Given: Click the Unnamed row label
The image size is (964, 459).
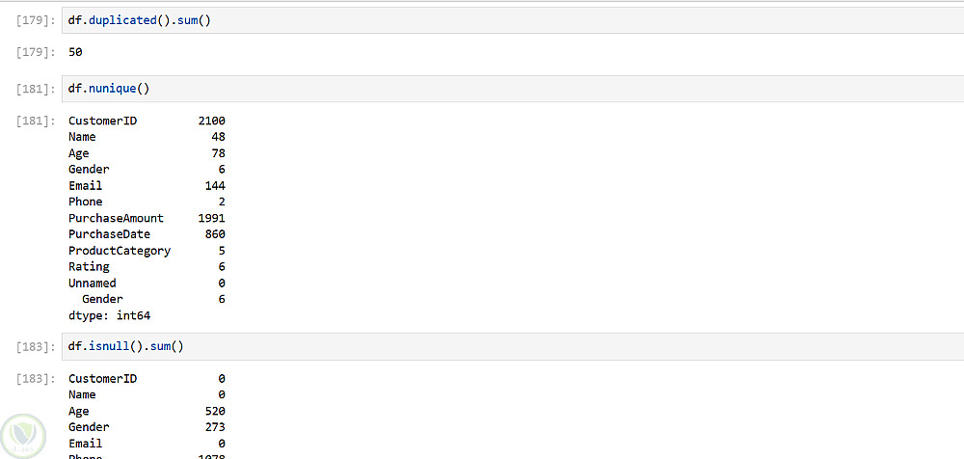Looking at the screenshot, I should [x=92, y=283].
